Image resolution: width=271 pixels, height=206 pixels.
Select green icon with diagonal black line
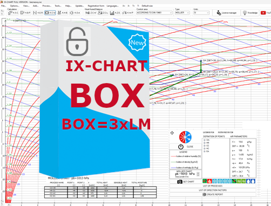(x=234, y=181)
